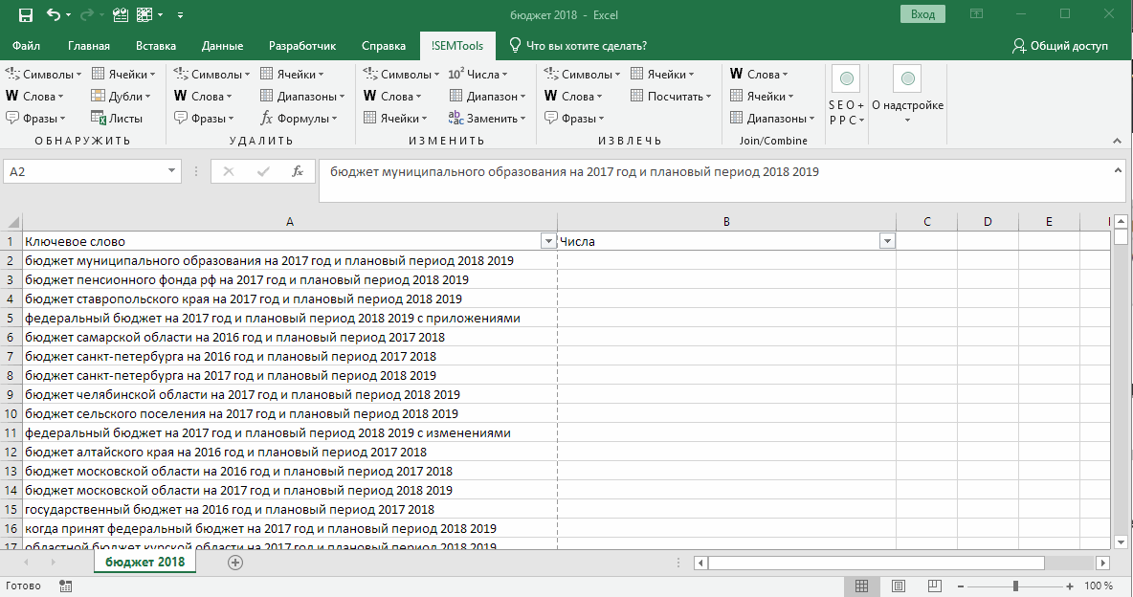Click the zoom slider handle
This screenshot has height=597, width=1133.
(x=1015, y=586)
